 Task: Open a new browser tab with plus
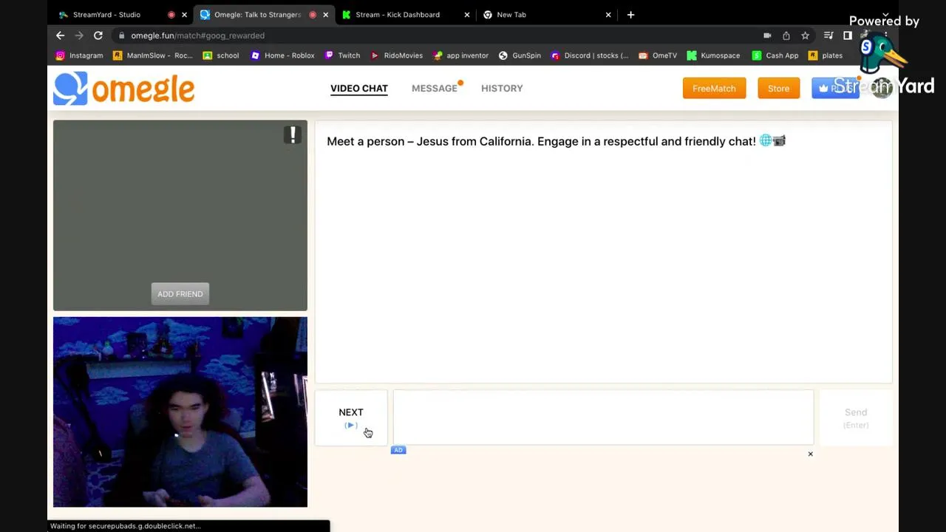coord(630,15)
